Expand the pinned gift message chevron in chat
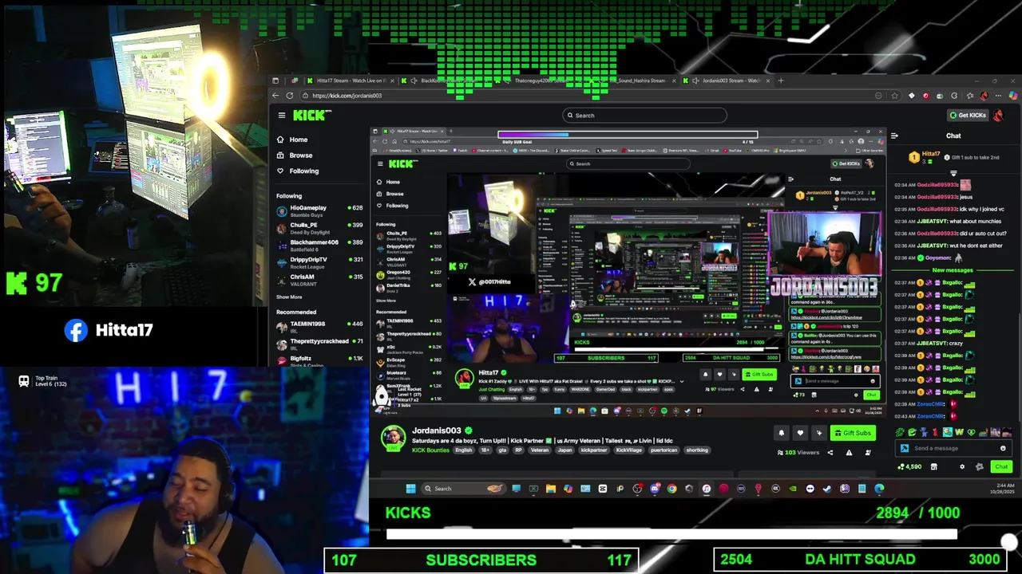Viewport: 1022px width, 574px height. (953, 172)
